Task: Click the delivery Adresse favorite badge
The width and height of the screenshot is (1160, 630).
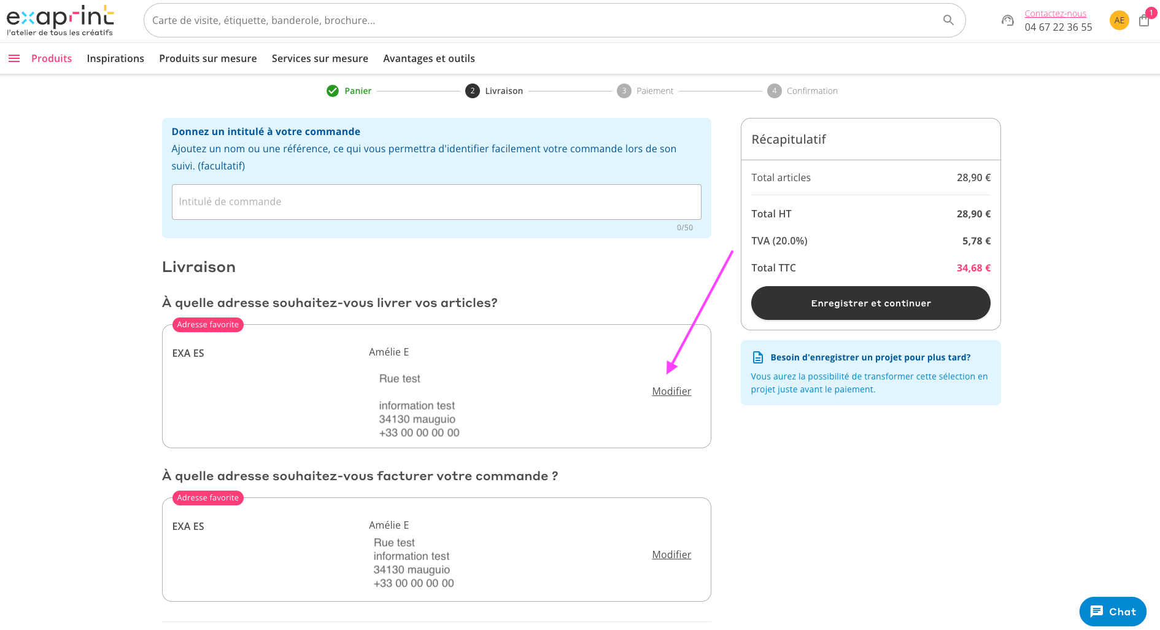Action: [x=208, y=325]
